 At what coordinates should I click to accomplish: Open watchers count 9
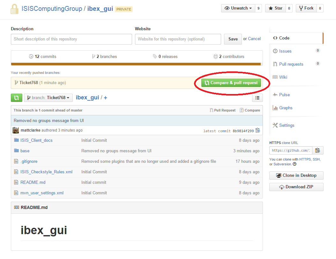258,8
